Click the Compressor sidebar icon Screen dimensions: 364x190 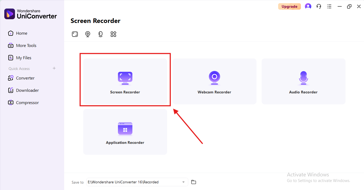[x=11, y=103]
